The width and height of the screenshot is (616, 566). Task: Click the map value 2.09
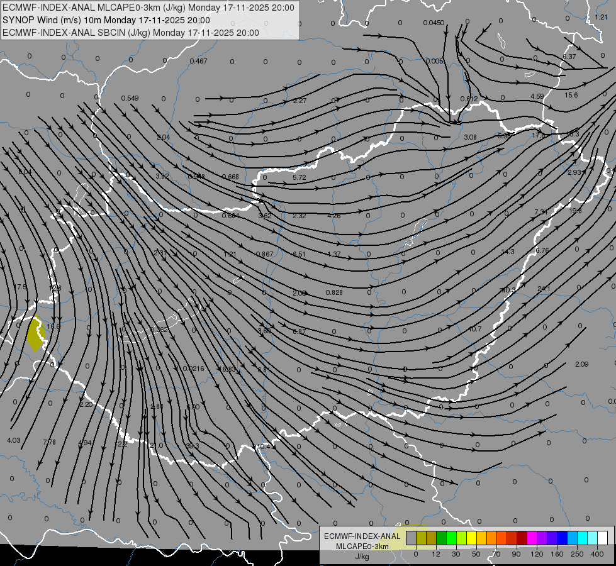coord(582,365)
